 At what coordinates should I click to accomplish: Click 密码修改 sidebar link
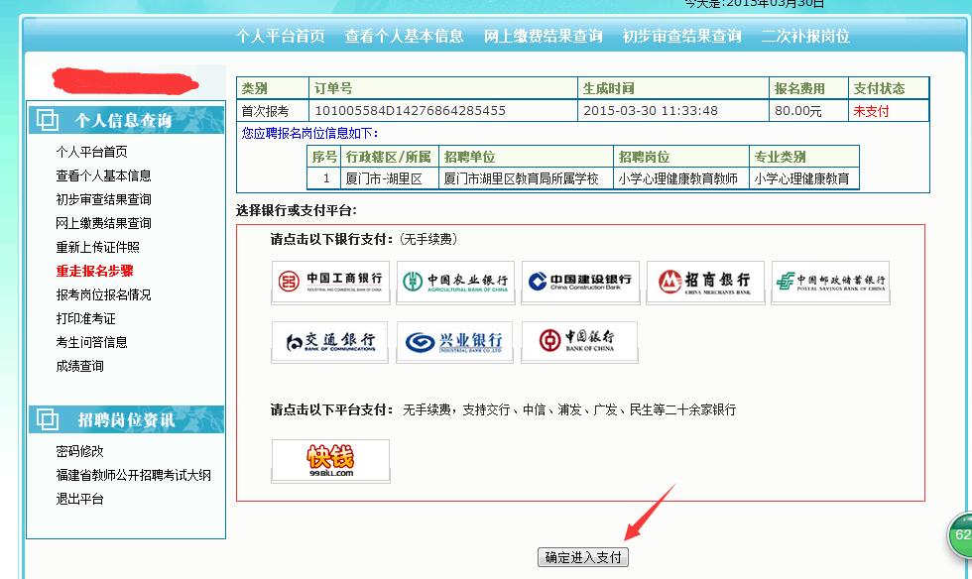coord(79,451)
